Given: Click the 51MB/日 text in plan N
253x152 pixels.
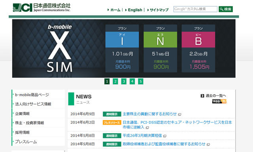Looking at the screenshot, I should point(160,54).
